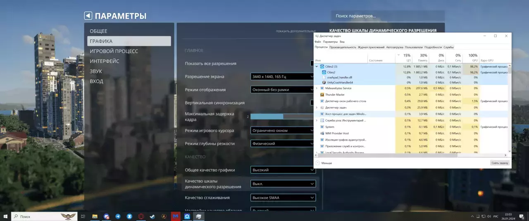This screenshot has width=529, height=221.
Task: Switch to Автозагрузка tab
Action: click(395, 47)
